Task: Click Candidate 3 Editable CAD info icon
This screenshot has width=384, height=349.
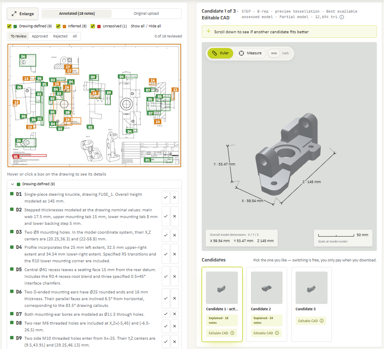Action: [322, 321]
